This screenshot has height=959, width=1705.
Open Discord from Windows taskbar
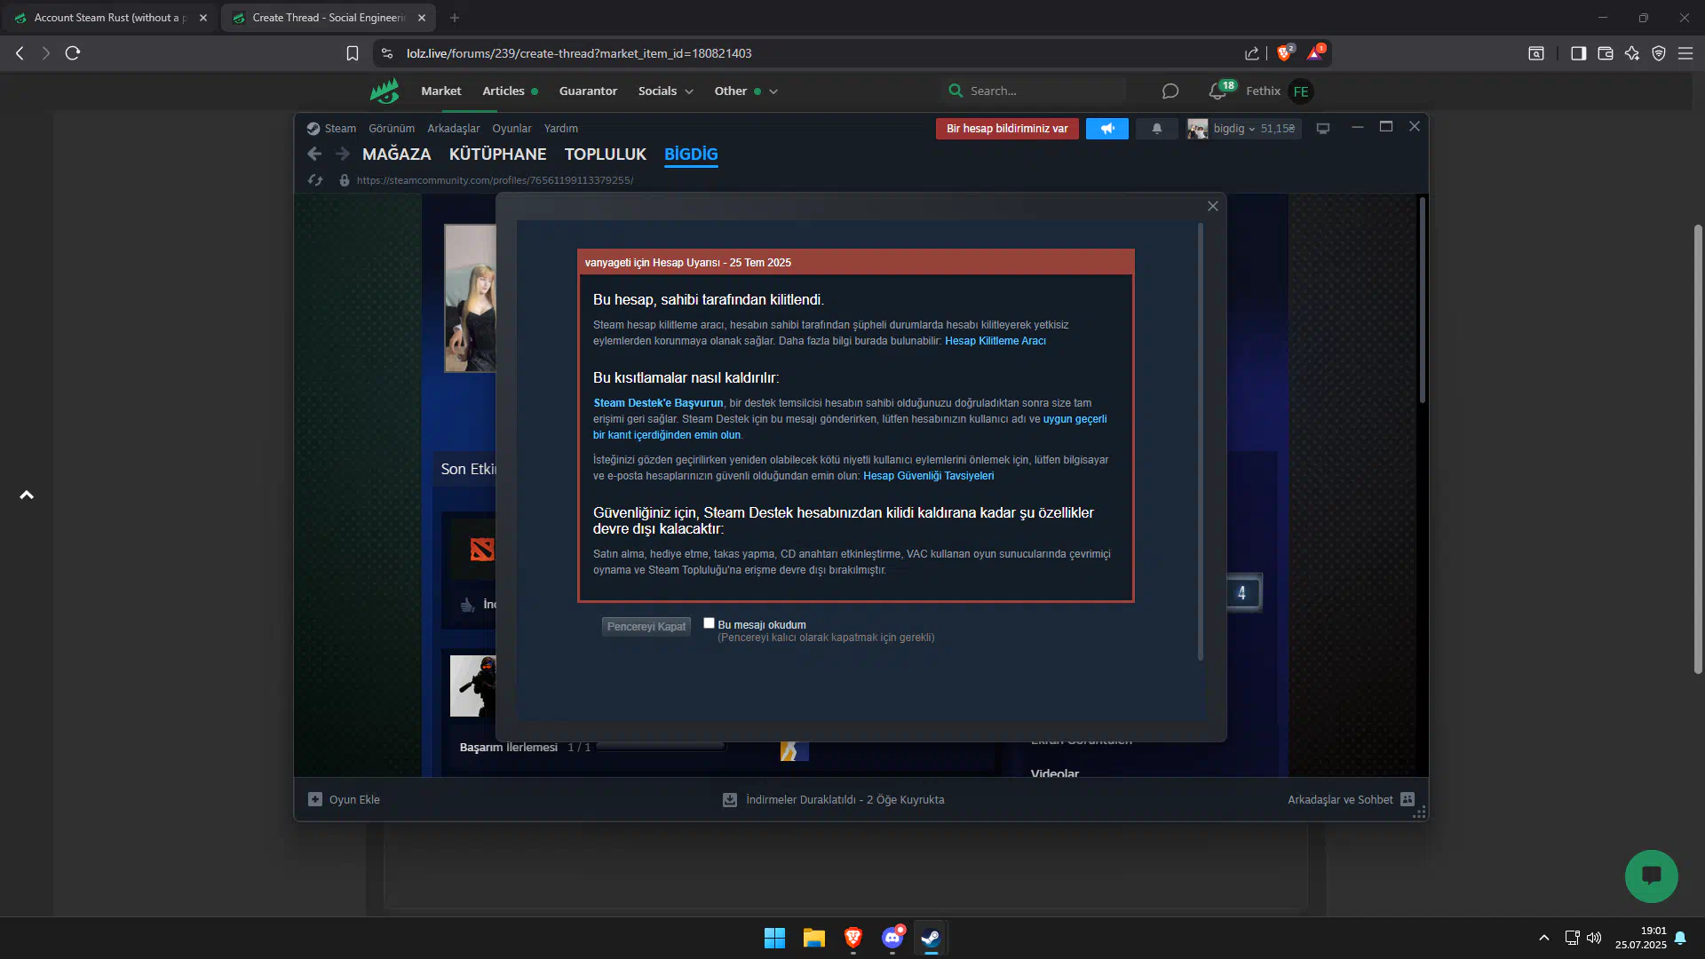pos(892,938)
